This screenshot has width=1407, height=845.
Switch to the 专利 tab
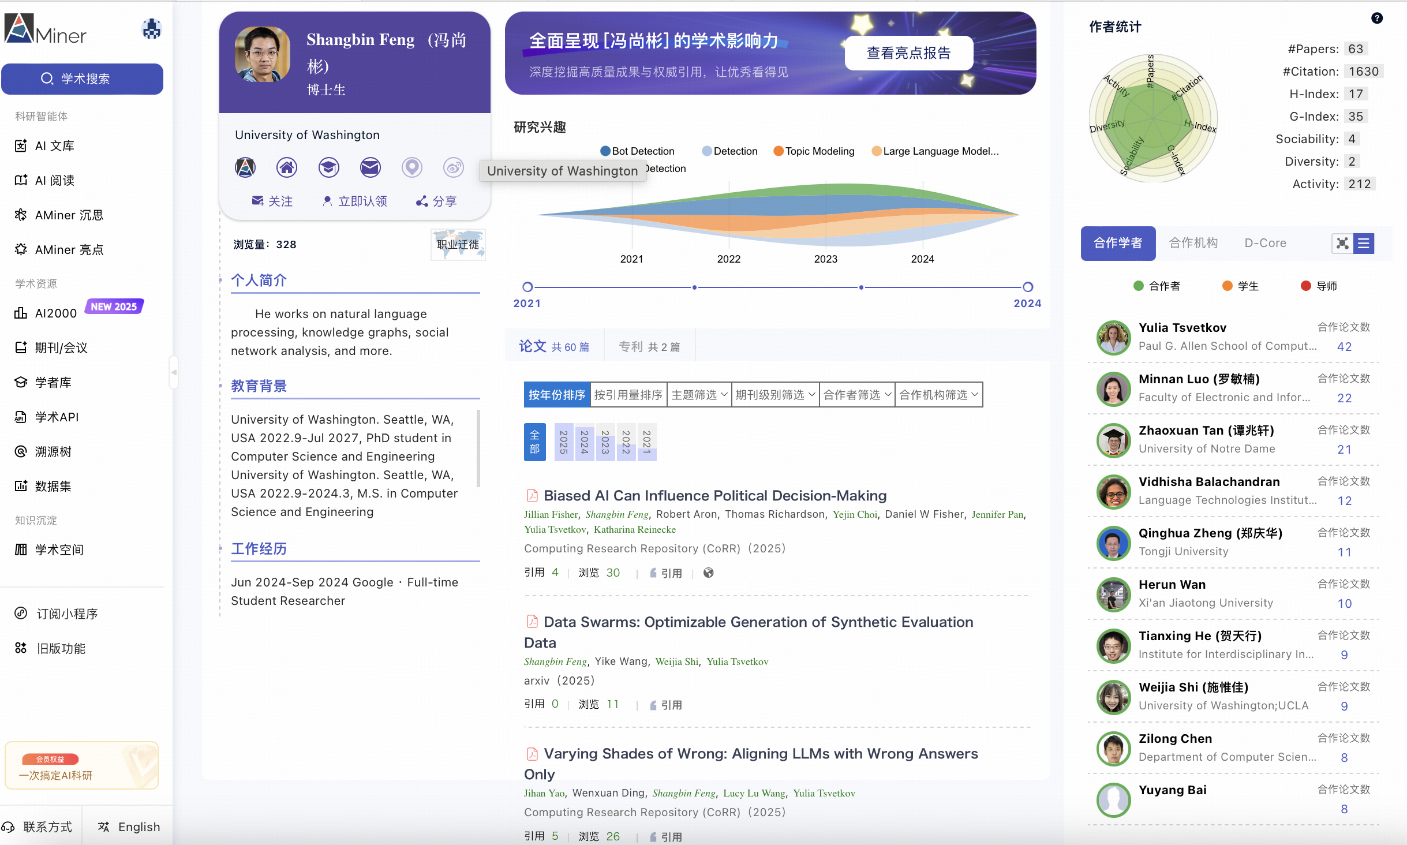click(x=649, y=346)
